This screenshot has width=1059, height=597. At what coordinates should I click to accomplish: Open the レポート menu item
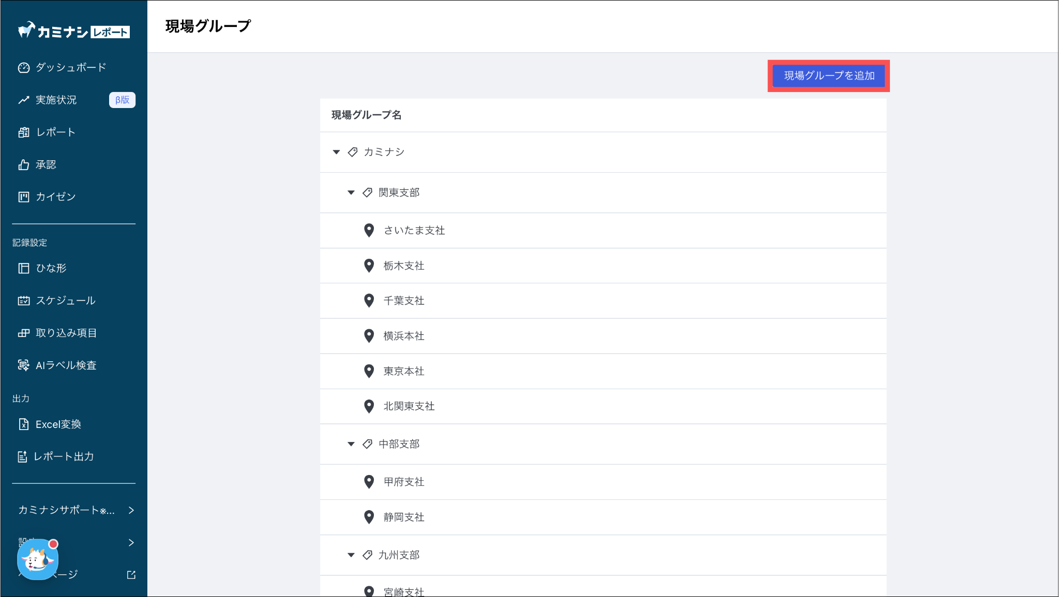coord(56,132)
